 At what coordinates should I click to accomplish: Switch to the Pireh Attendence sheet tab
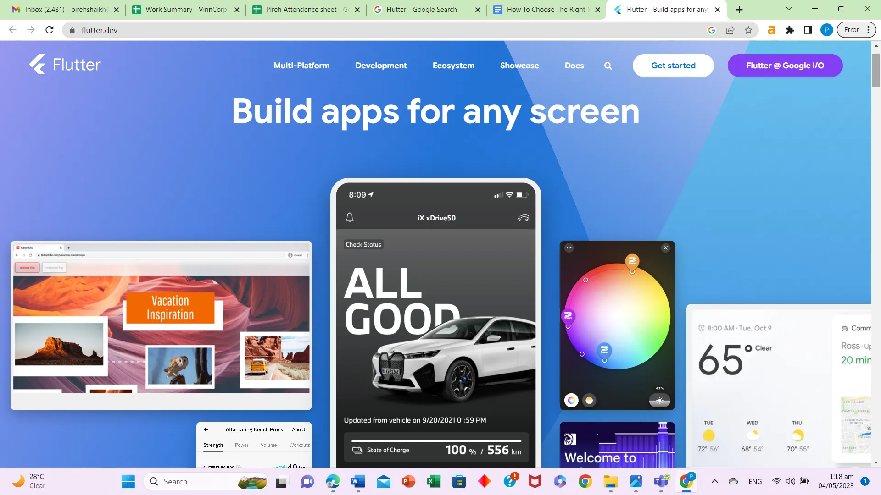coord(305,10)
